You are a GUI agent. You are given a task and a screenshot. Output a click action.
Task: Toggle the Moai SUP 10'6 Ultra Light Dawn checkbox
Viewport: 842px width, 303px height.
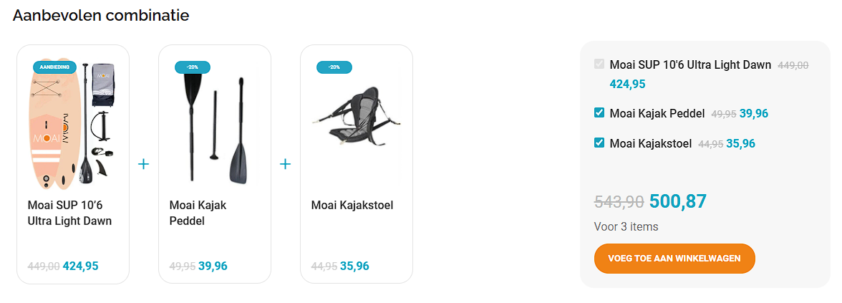coord(599,64)
